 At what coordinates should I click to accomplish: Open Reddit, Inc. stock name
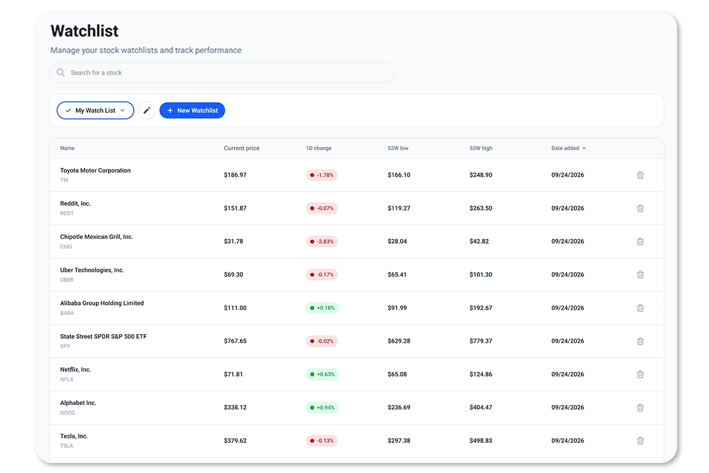[x=76, y=203]
